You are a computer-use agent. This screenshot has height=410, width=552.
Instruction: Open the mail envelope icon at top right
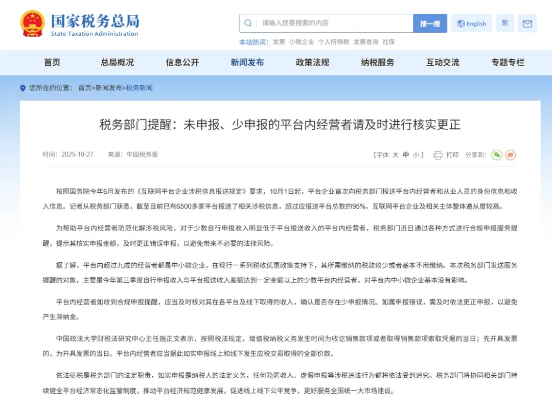click(x=527, y=23)
